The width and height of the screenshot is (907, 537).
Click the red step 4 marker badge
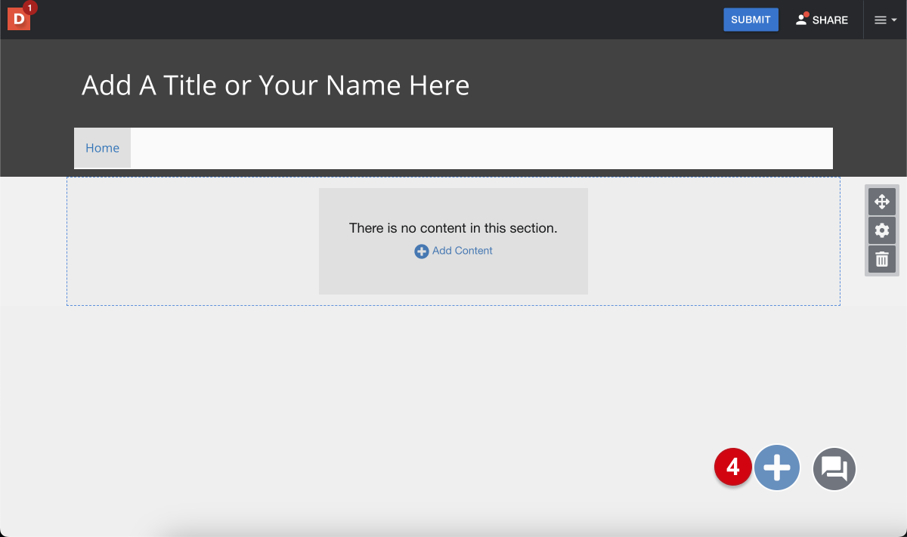732,468
